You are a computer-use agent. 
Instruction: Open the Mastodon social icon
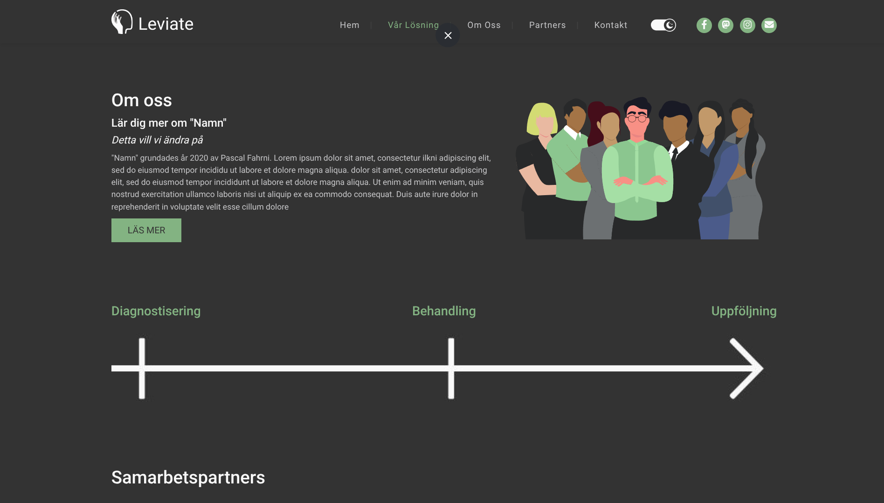(x=725, y=25)
